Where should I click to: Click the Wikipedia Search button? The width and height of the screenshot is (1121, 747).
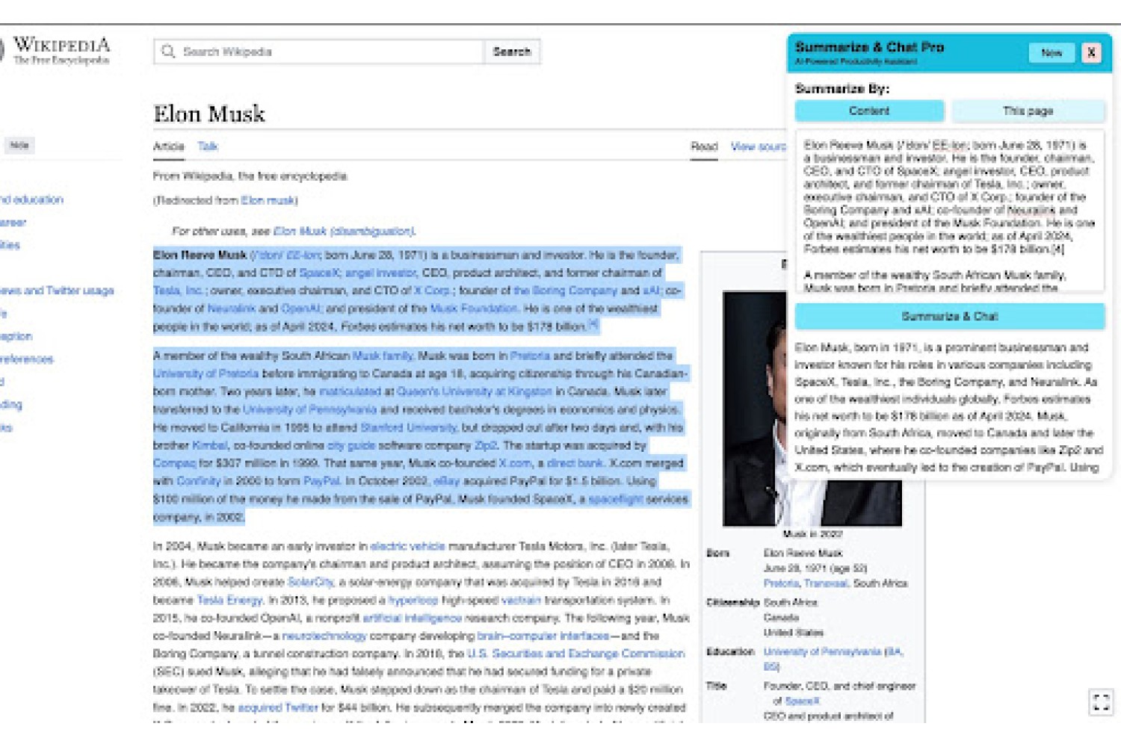tap(512, 52)
